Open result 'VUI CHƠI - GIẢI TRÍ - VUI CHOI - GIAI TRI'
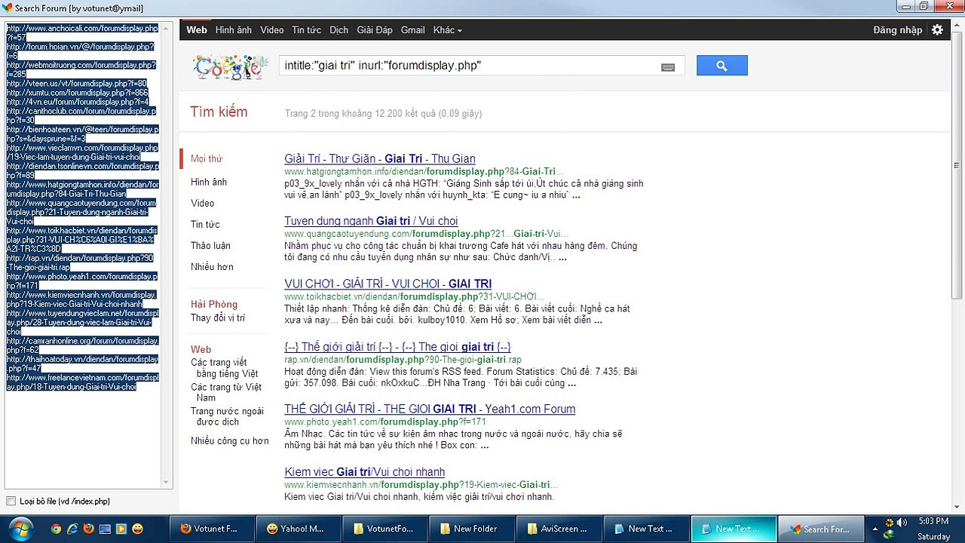This screenshot has width=965, height=543. (x=388, y=284)
